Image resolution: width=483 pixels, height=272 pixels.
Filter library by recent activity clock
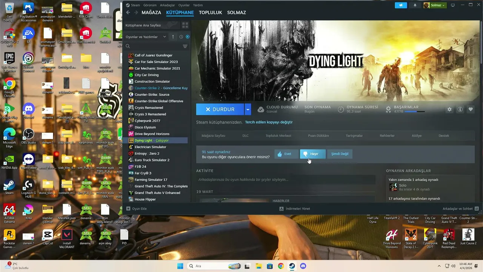click(x=181, y=37)
